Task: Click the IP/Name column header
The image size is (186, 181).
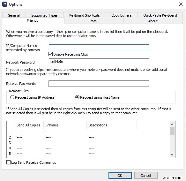Action: click(65, 125)
